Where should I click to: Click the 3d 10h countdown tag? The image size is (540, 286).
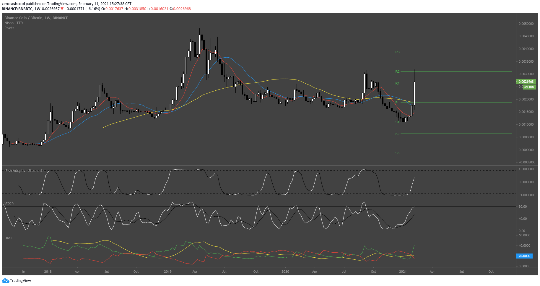click(x=529, y=87)
